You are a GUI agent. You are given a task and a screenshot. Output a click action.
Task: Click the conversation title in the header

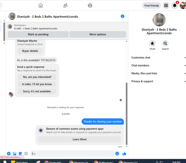[48, 17]
